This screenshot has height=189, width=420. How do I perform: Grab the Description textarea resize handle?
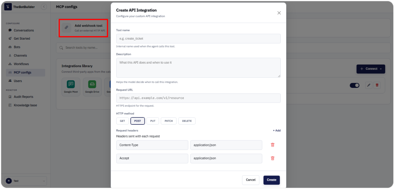(279, 76)
